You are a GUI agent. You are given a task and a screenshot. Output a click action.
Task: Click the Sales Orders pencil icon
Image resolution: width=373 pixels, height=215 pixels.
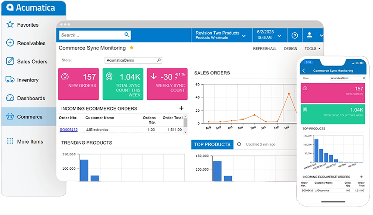click(x=10, y=61)
